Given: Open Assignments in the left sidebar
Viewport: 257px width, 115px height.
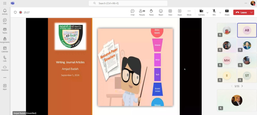Looking at the screenshot, I should pos(5,40).
